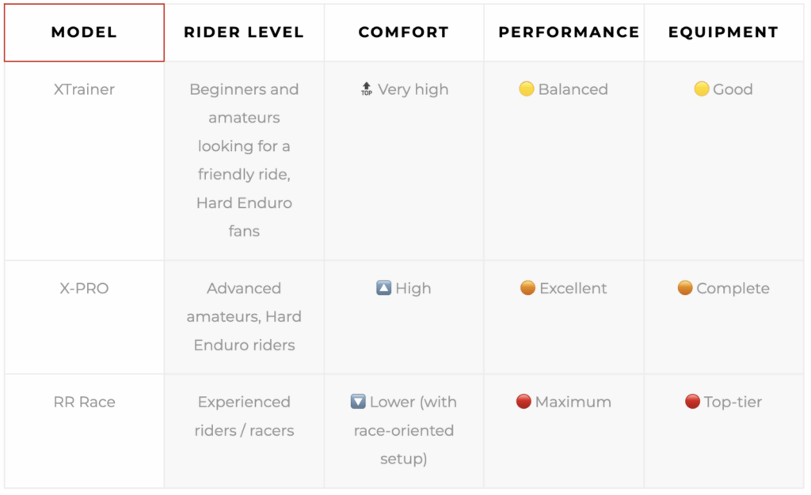Select the highlighted MODEL column header
Screen dimensions: 811x495
pyautogui.click(x=84, y=32)
